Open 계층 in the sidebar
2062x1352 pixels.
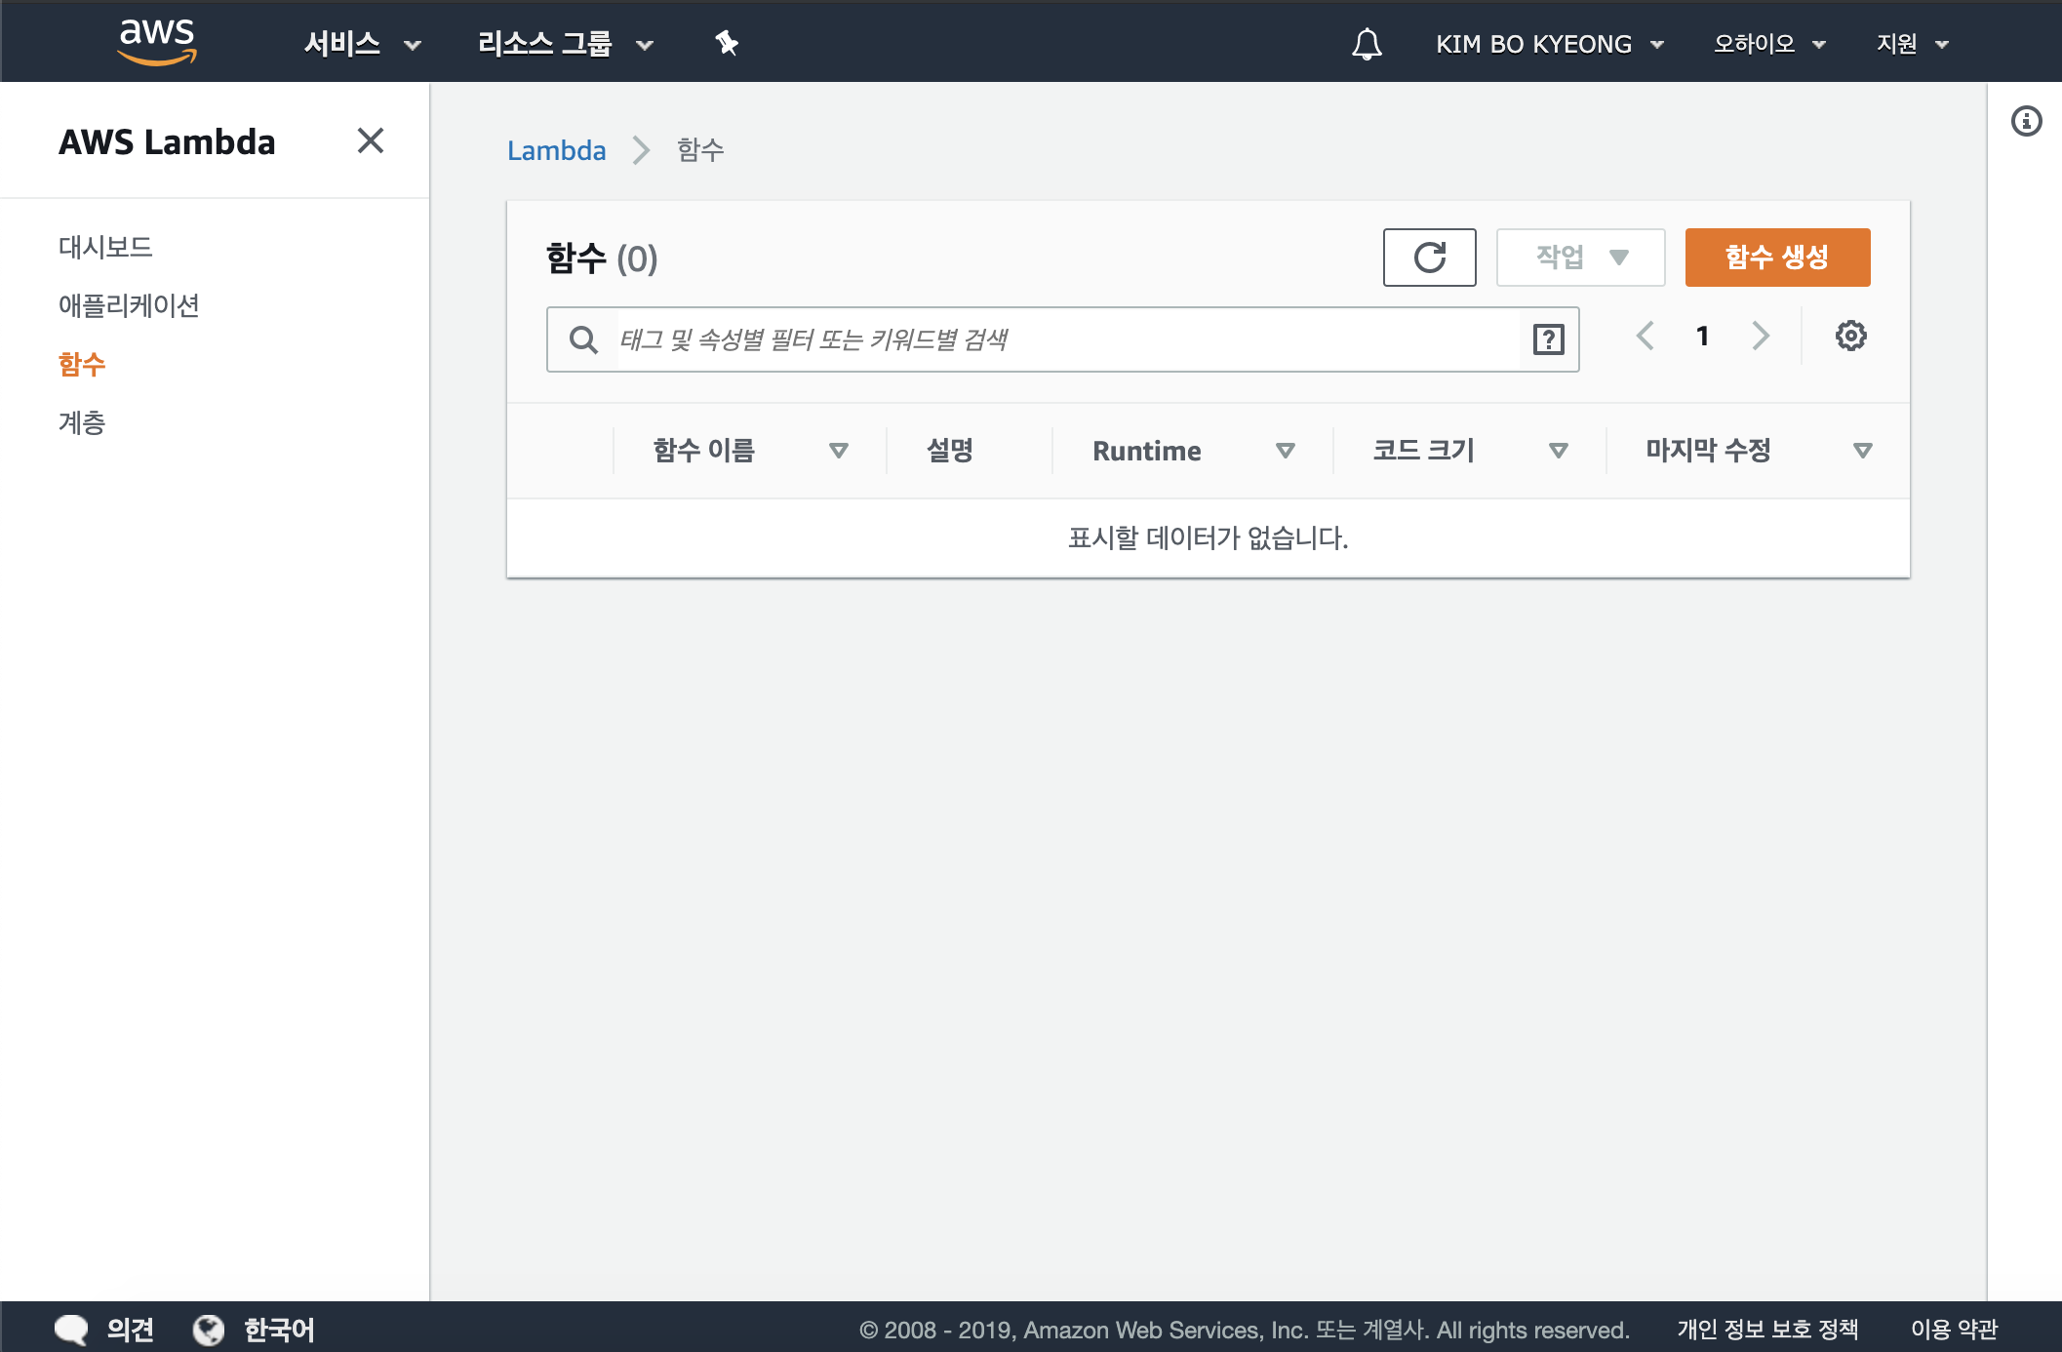click(82, 422)
